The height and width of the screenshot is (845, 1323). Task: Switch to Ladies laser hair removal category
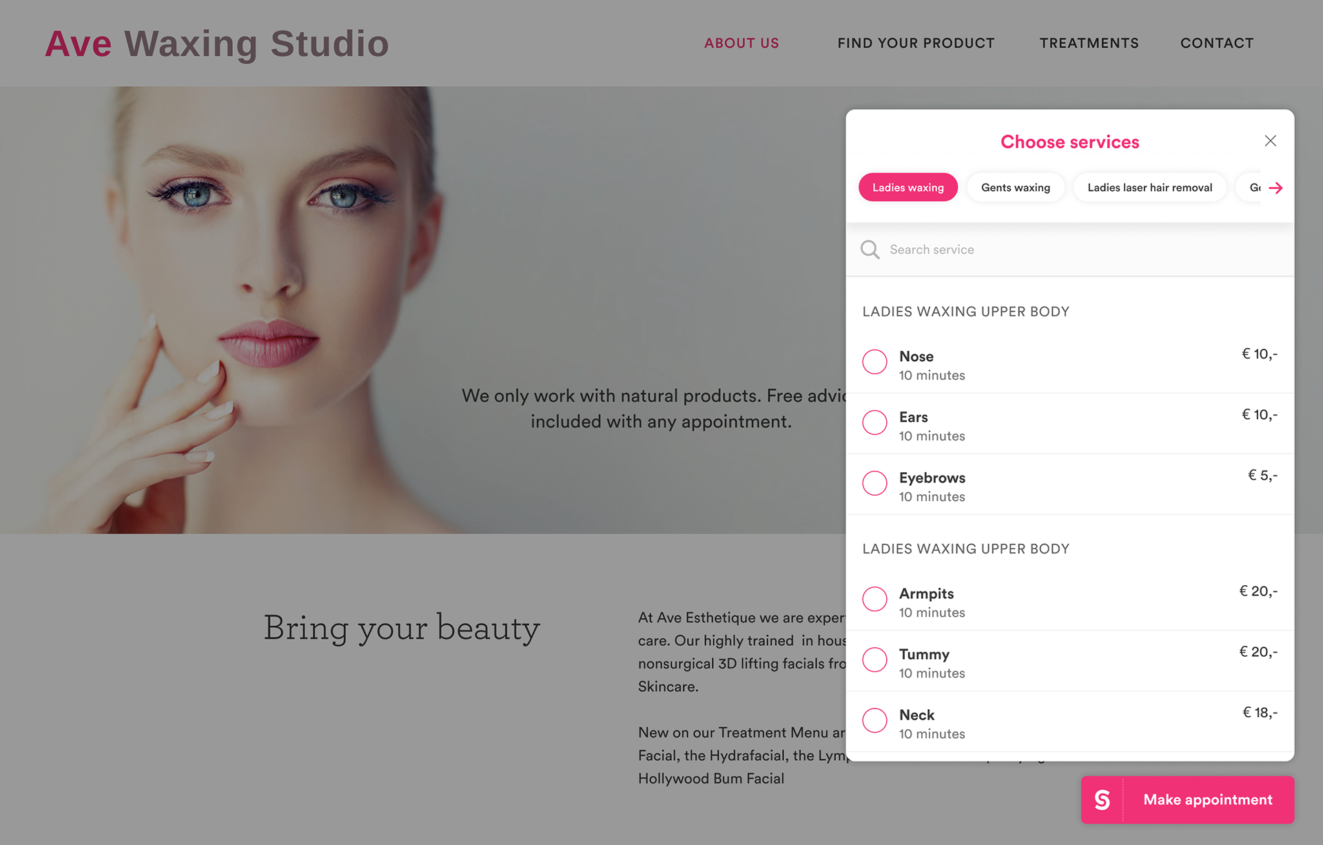click(x=1149, y=187)
